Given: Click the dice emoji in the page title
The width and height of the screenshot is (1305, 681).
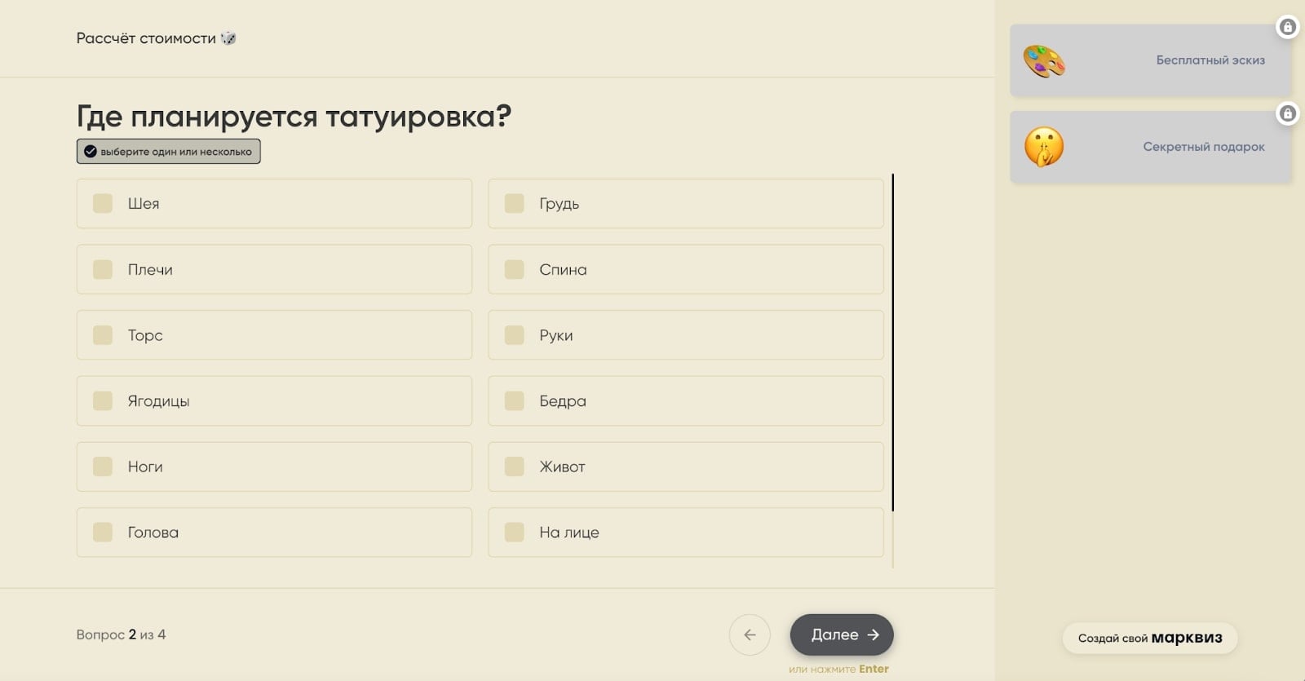Looking at the screenshot, I should tap(230, 37).
